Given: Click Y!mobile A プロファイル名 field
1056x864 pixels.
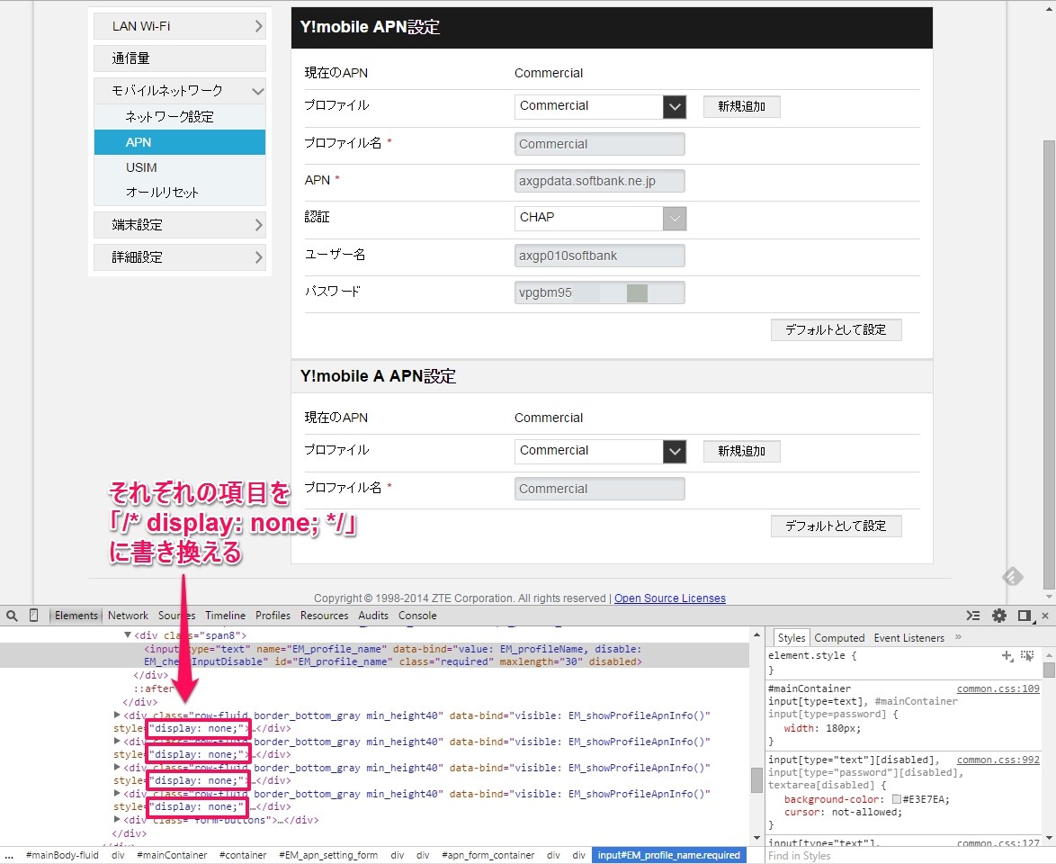Looking at the screenshot, I should pyautogui.click(x=599, y=489).
